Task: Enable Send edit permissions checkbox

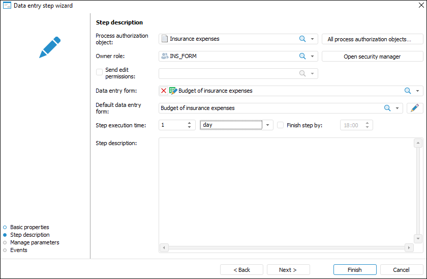Action: (x=100, y=72)
